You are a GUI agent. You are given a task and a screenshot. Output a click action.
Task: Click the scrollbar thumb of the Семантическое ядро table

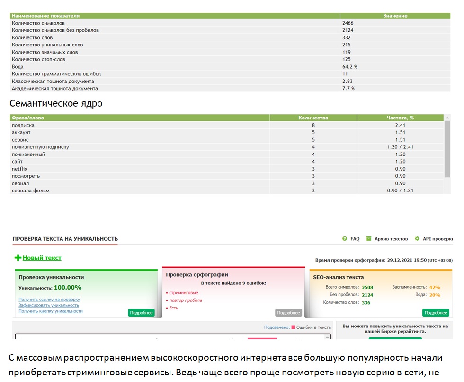click(447, 149)
